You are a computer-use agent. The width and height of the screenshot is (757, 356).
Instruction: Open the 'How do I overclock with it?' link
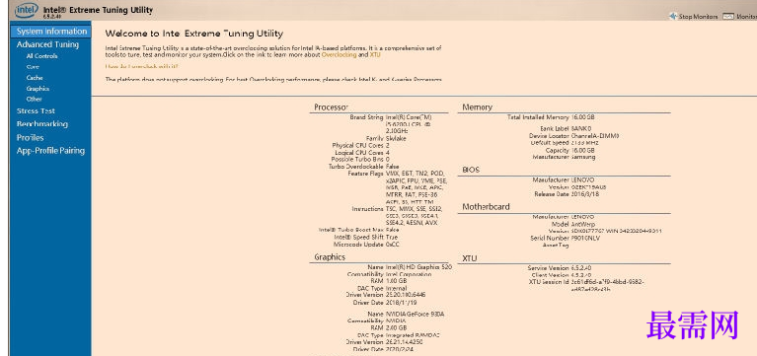click(x=141, y=67)
